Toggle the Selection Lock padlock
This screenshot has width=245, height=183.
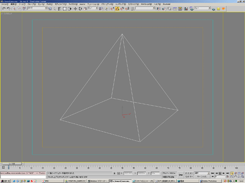coord(115,173)
